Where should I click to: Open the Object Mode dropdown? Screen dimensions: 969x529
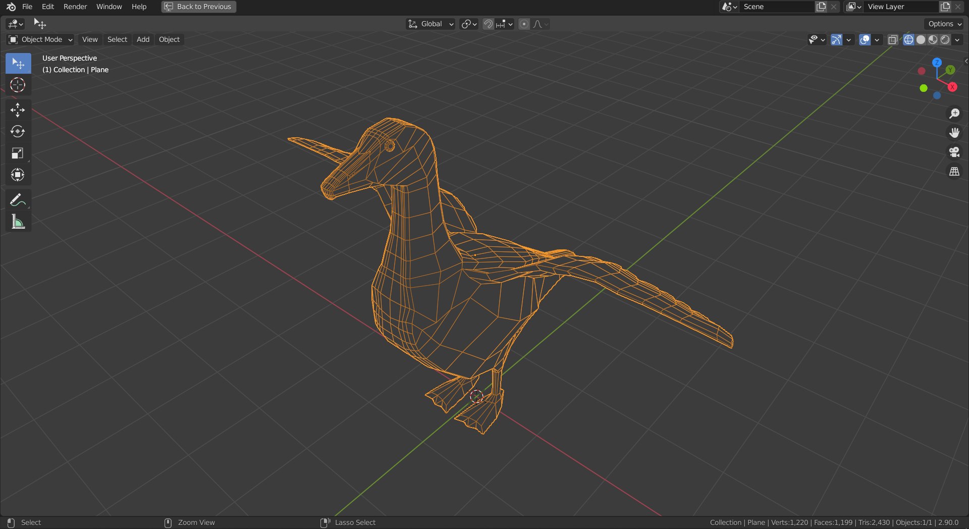(40, 39)
